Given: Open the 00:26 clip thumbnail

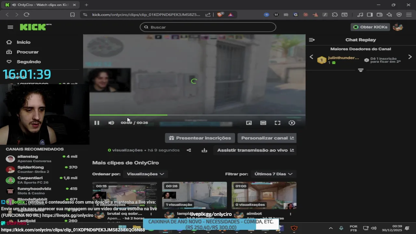Looking at the screenshot, I should click(194, 195).
